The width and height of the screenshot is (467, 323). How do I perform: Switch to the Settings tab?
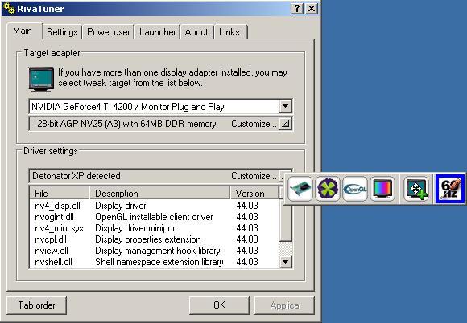pos(62,32)
